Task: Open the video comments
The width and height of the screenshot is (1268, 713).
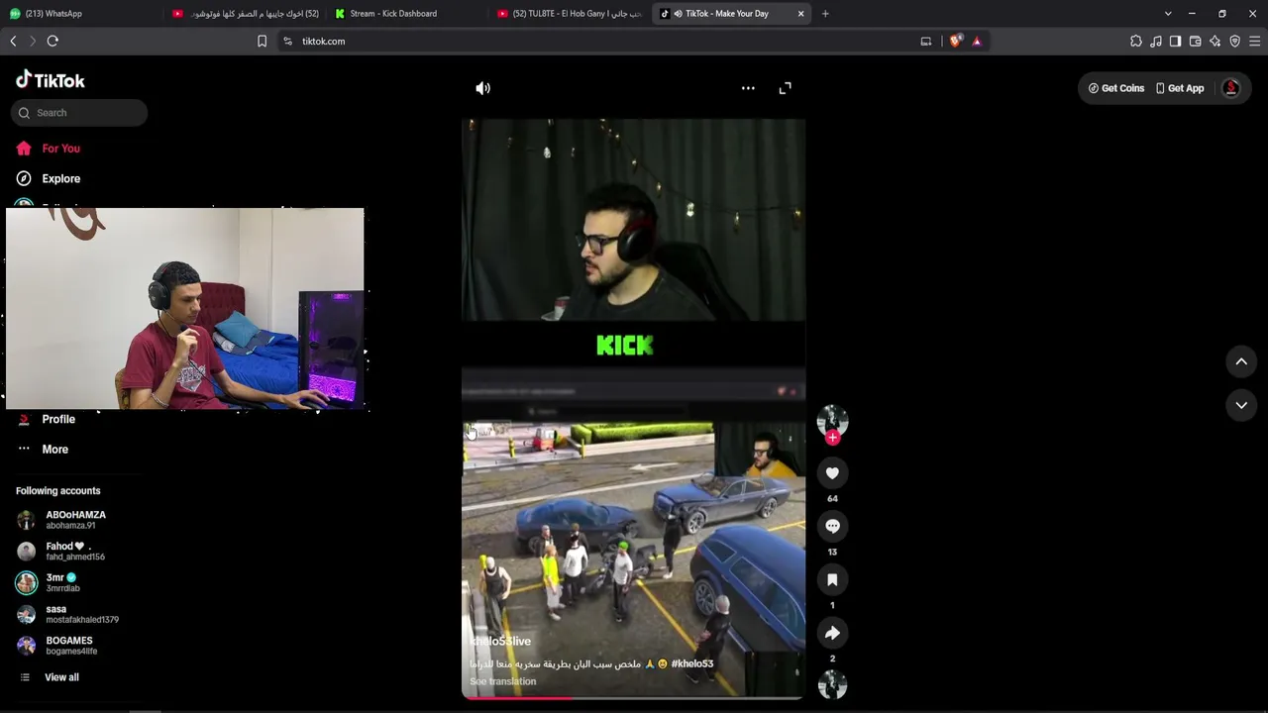Action: [832, 526]
